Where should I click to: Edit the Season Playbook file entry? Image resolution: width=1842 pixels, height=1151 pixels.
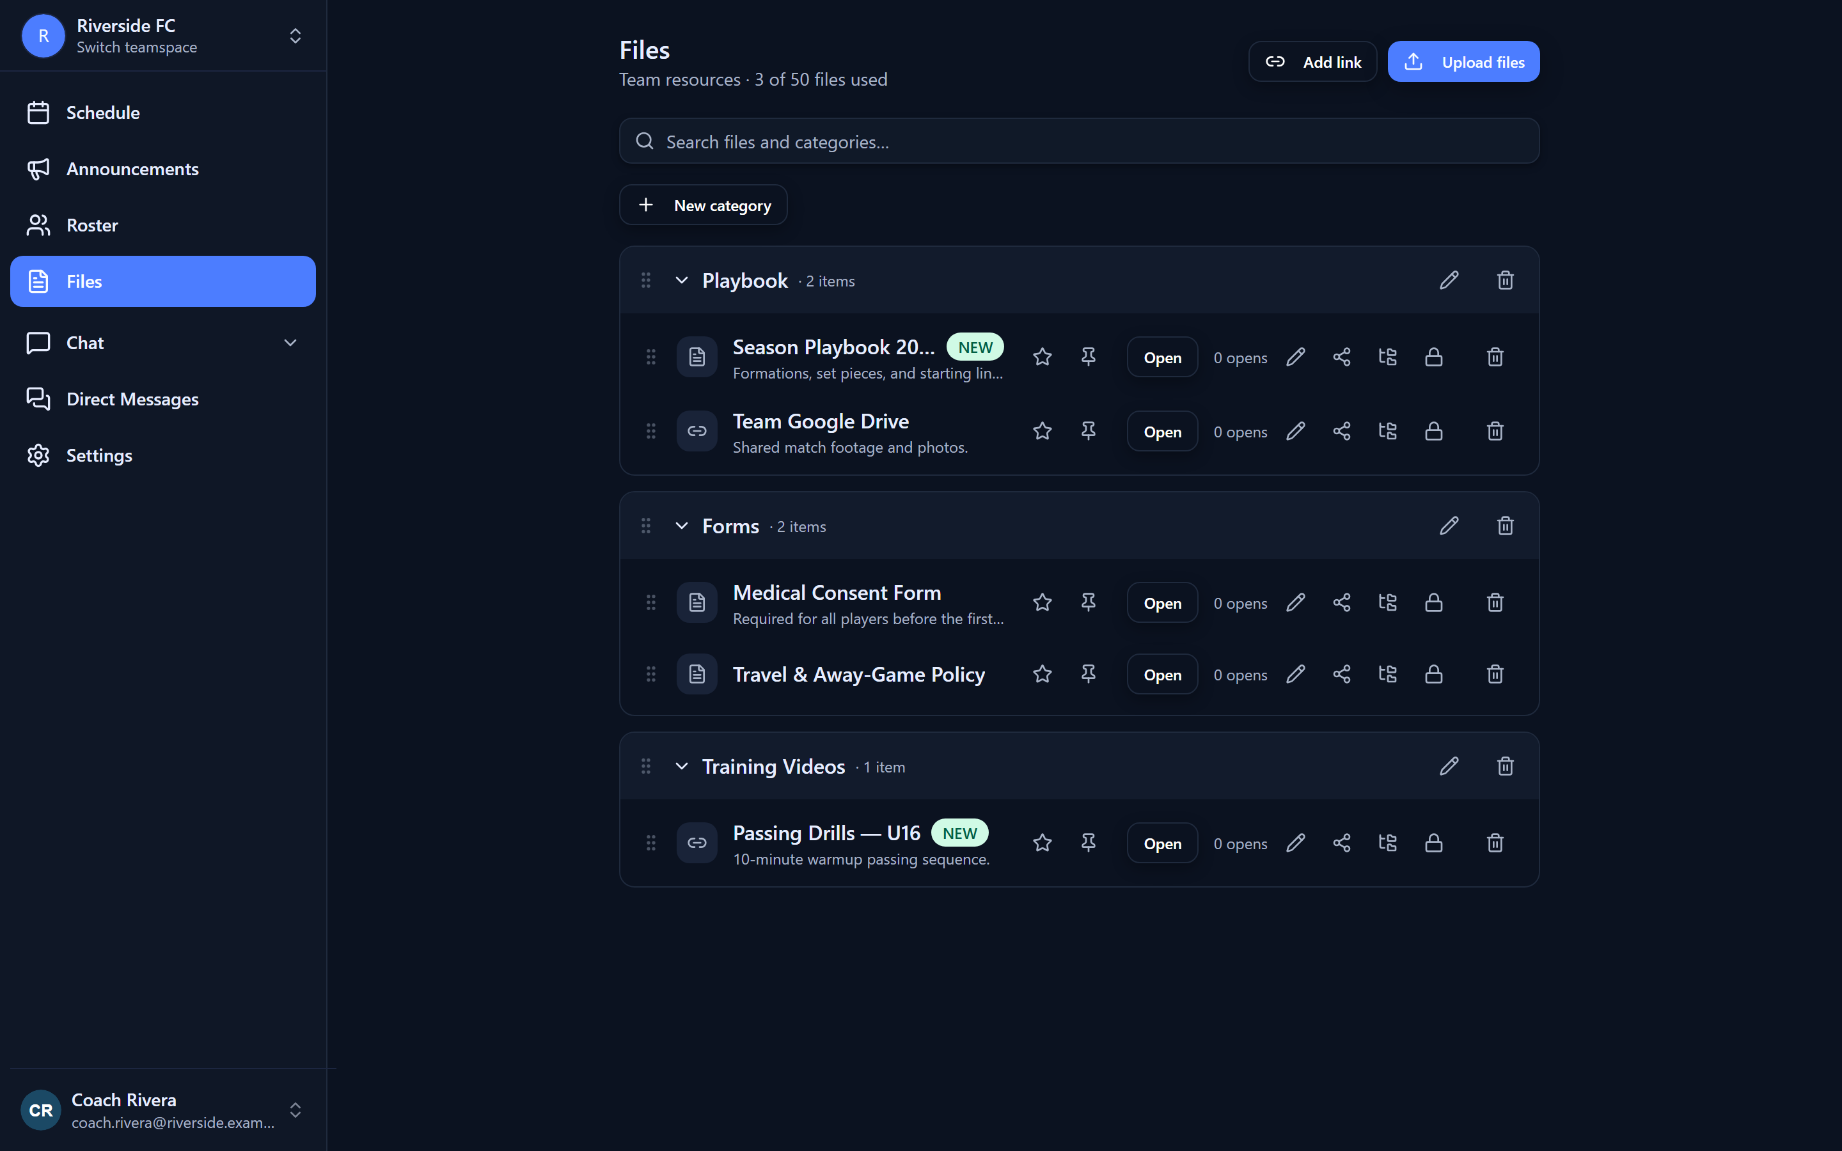click(x=1296, y=357)
